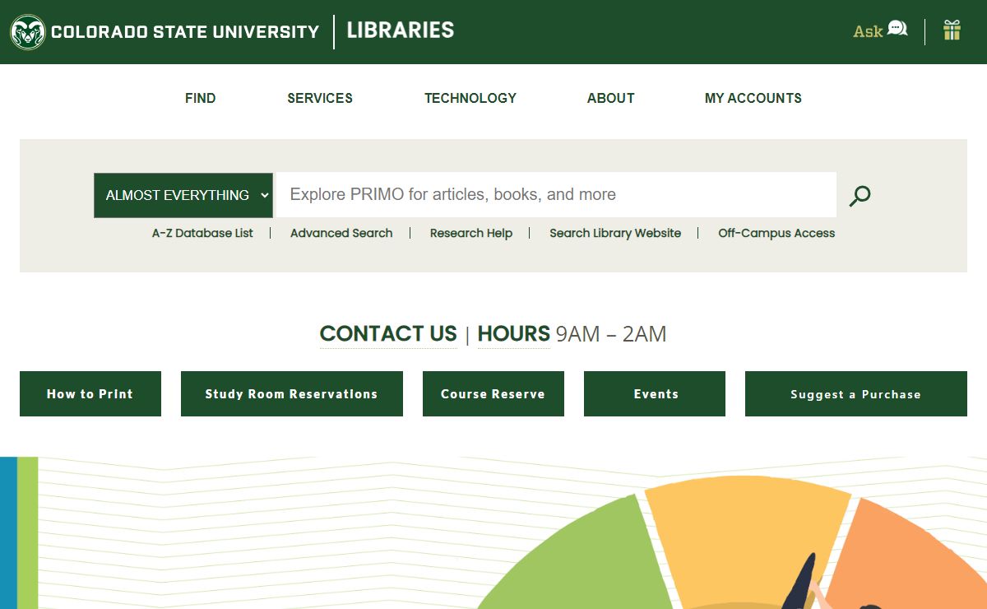The height and width of the screenshot is (609, 987).
Task: Open the Almost Everything search scope dropdown
Action: pyautogui.click(x=183, y=195)
